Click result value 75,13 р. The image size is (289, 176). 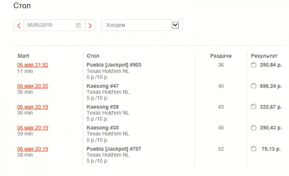pos(271,149)
